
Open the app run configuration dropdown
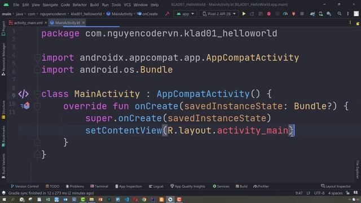(185, 14)
